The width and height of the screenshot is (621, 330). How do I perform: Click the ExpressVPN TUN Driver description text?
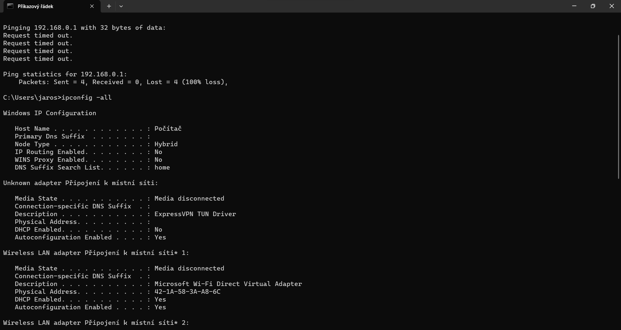(x=195, y=214)
